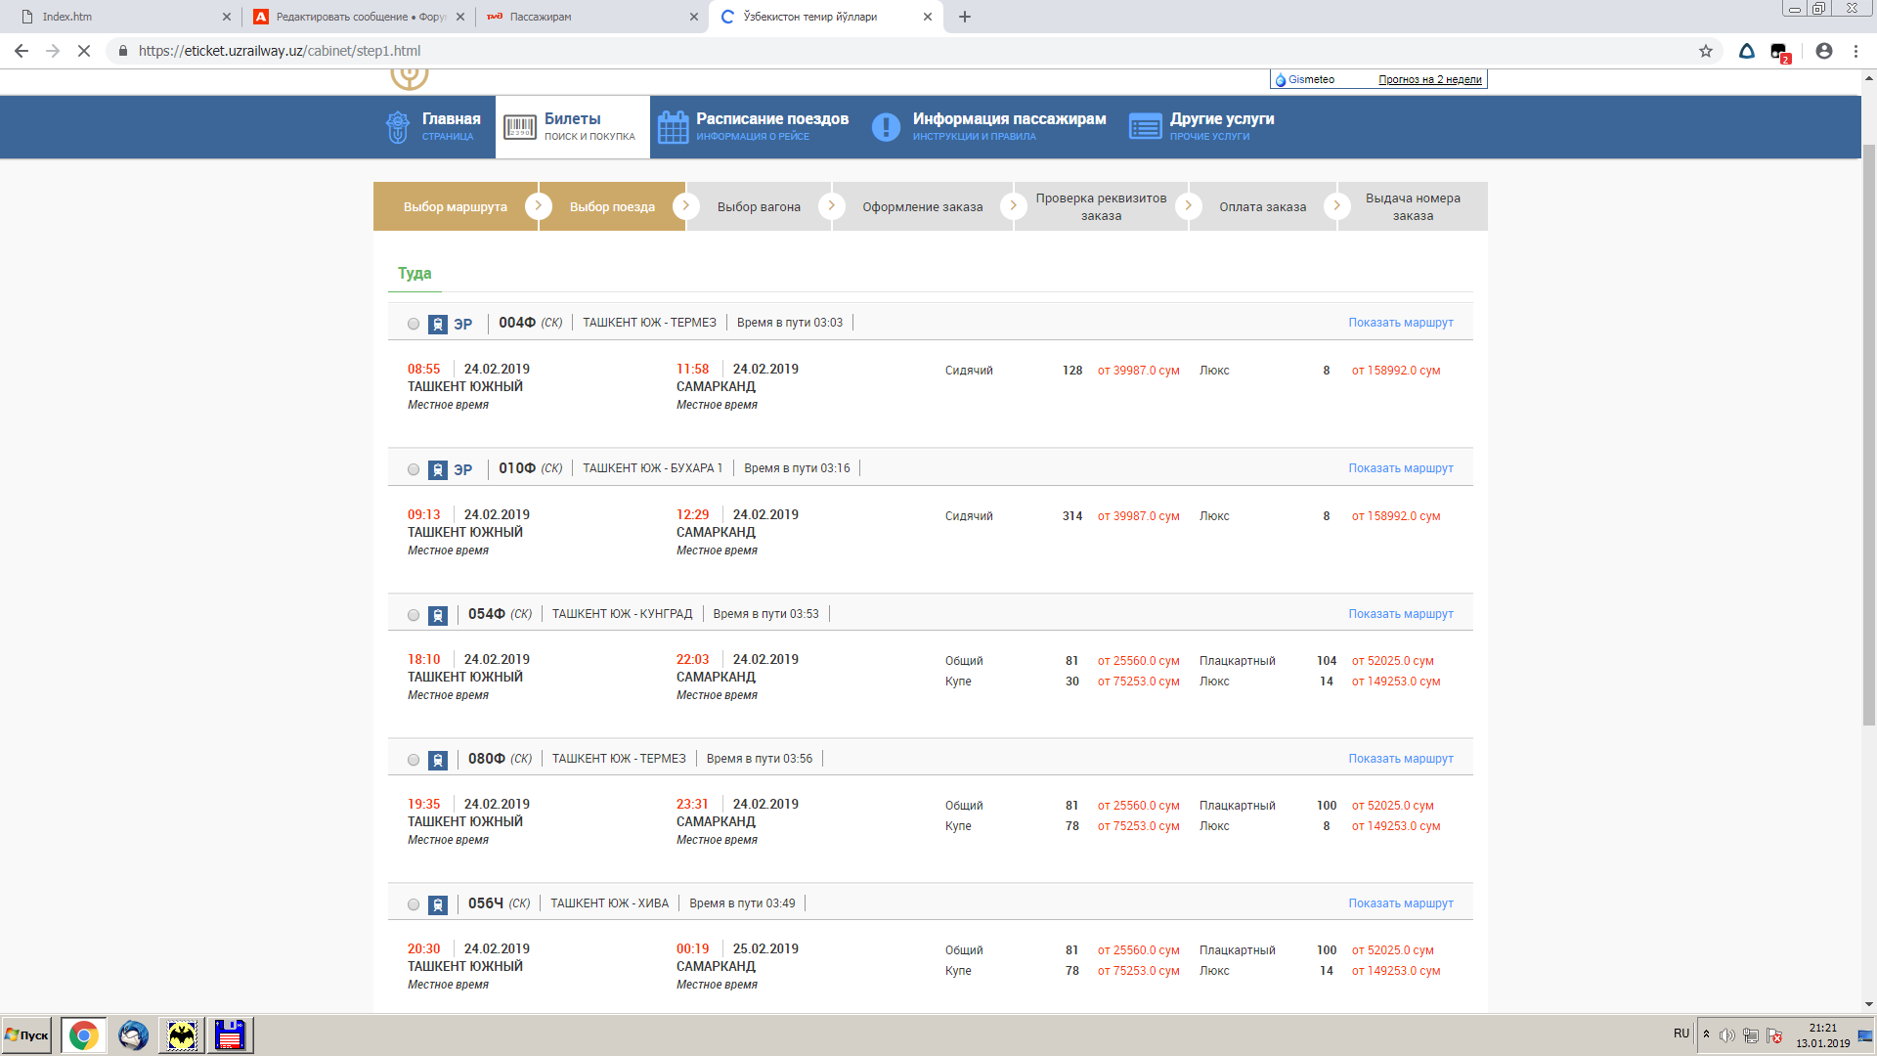Image resolution: width=1877 pixels, height=1056 pixels.
Task: Select train 080Ф radio button
Action: tap(414, 760)
